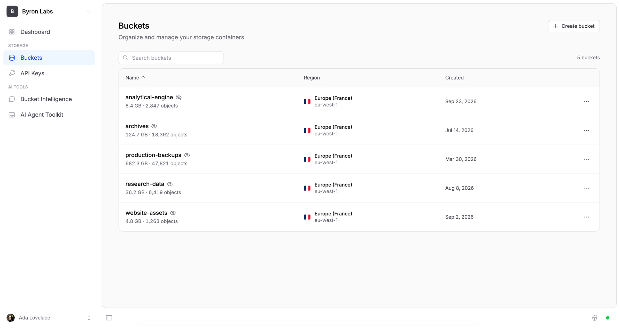
Task: Click France flag in production-backups row
Action: click(307, 159)
